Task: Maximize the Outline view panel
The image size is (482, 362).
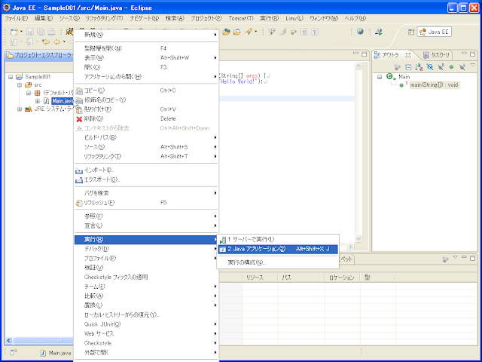Action: 473,54
